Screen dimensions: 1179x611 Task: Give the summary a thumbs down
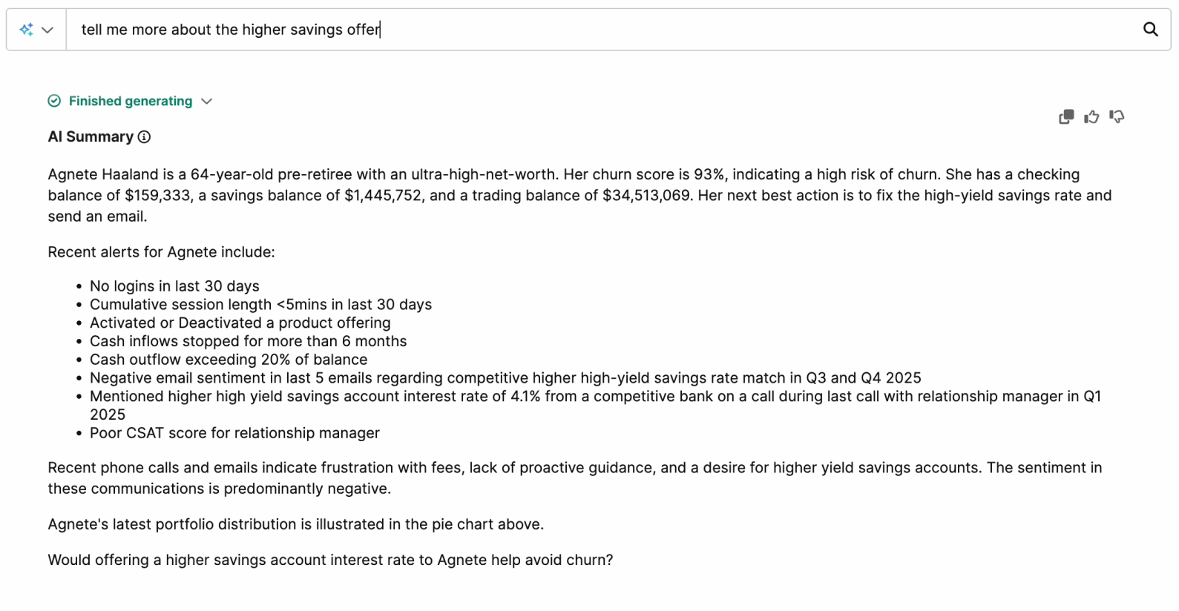(1117, 116)
